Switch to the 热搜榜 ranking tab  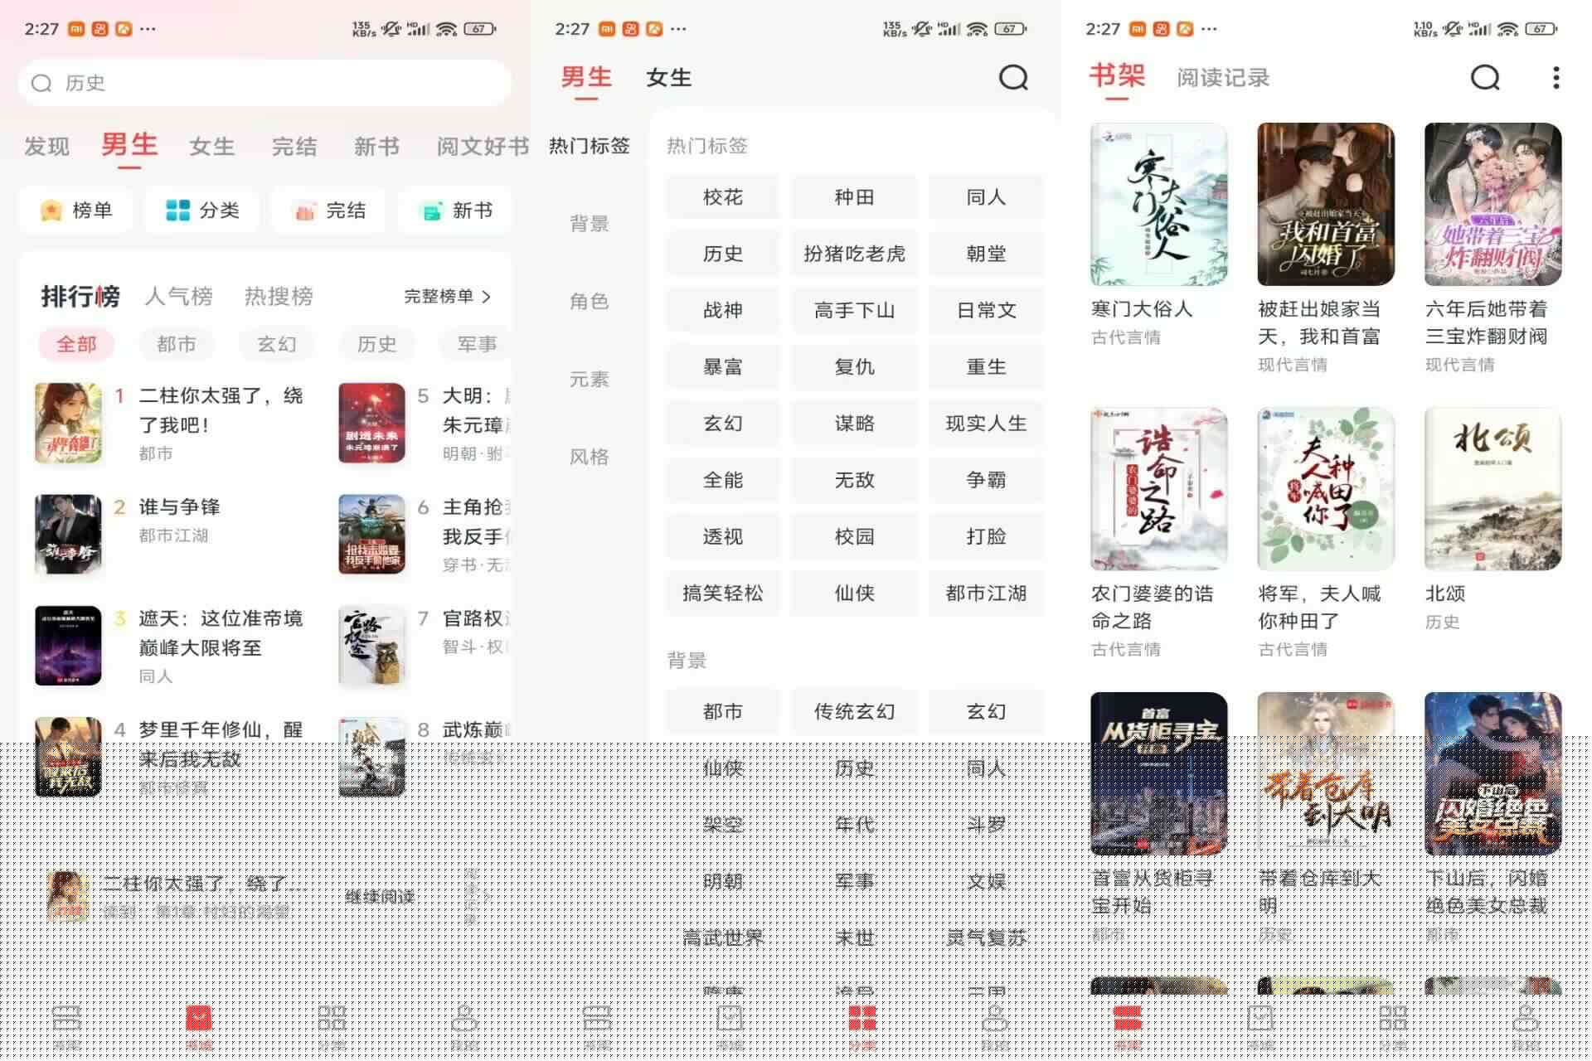pos(279,296)
